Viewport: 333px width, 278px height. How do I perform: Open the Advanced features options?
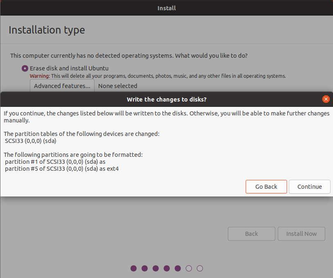(62, 86)
